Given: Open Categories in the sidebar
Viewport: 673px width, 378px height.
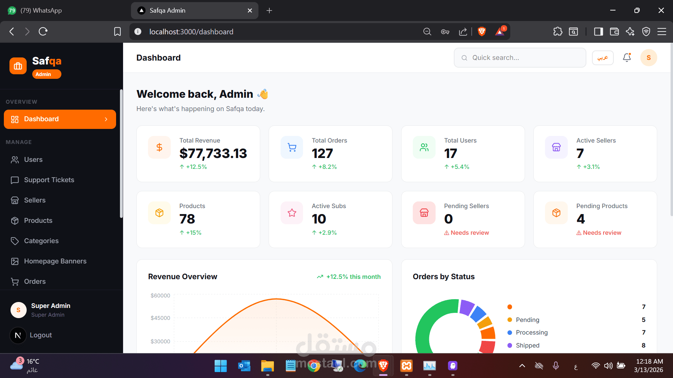Looking at the screenshot, I should [x=60, y=241].
